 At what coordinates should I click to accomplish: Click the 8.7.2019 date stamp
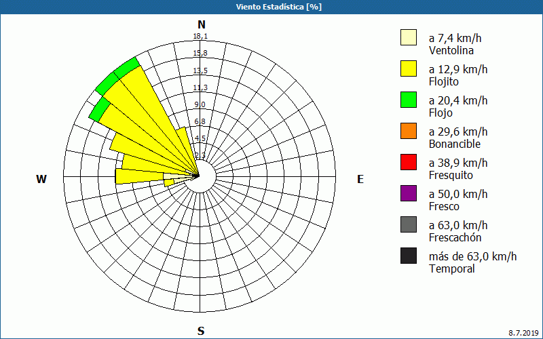coord(523,333)
